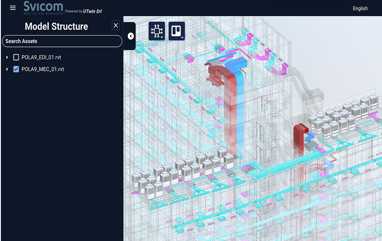Open the board layout panel button
Image resolution: width=382 pixels, height=241 pixels.
tap(177, 31)
